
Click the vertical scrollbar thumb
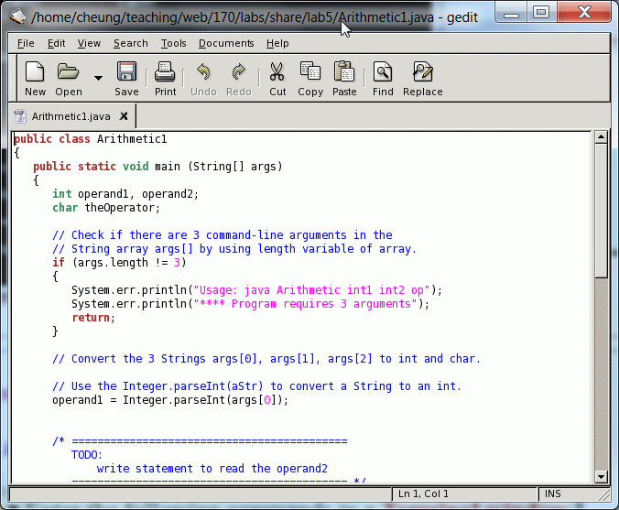pos(601,212)
